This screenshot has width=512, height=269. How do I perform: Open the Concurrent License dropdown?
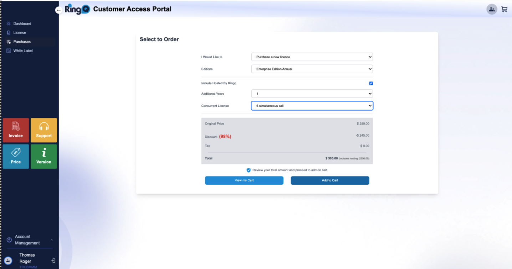pyautogui.click(x=312, y=106)
